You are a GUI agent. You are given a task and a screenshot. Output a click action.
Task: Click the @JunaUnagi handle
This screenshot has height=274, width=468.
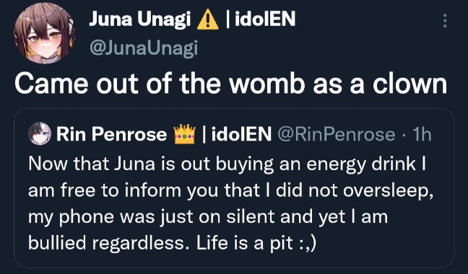(x=144, y=48)
